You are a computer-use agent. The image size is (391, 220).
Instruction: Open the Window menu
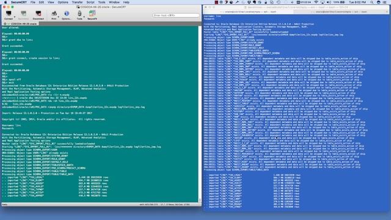click(x=114, y=2)
